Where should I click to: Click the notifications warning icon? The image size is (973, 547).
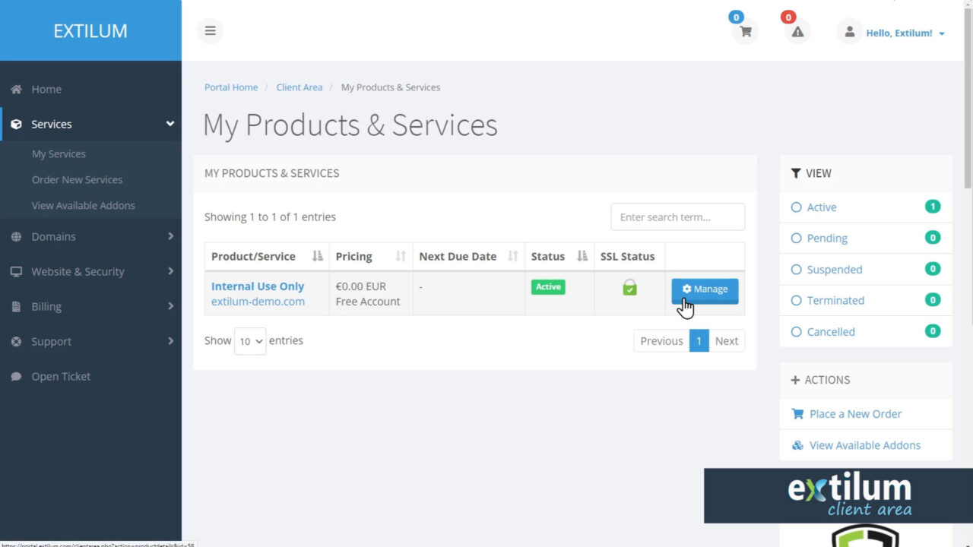tap(797, 31)
